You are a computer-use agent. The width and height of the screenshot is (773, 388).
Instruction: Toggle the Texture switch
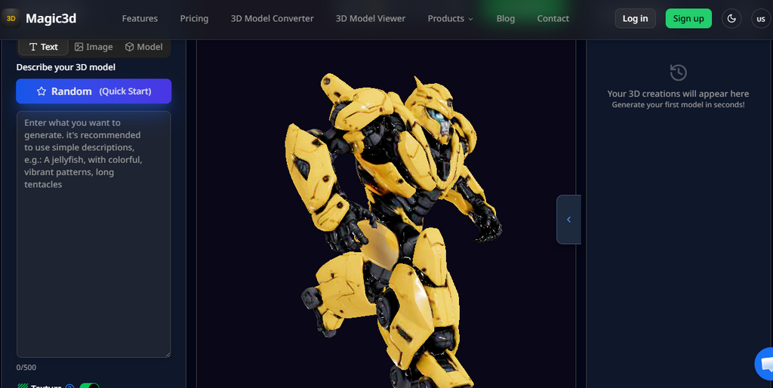tap(89, 386)
